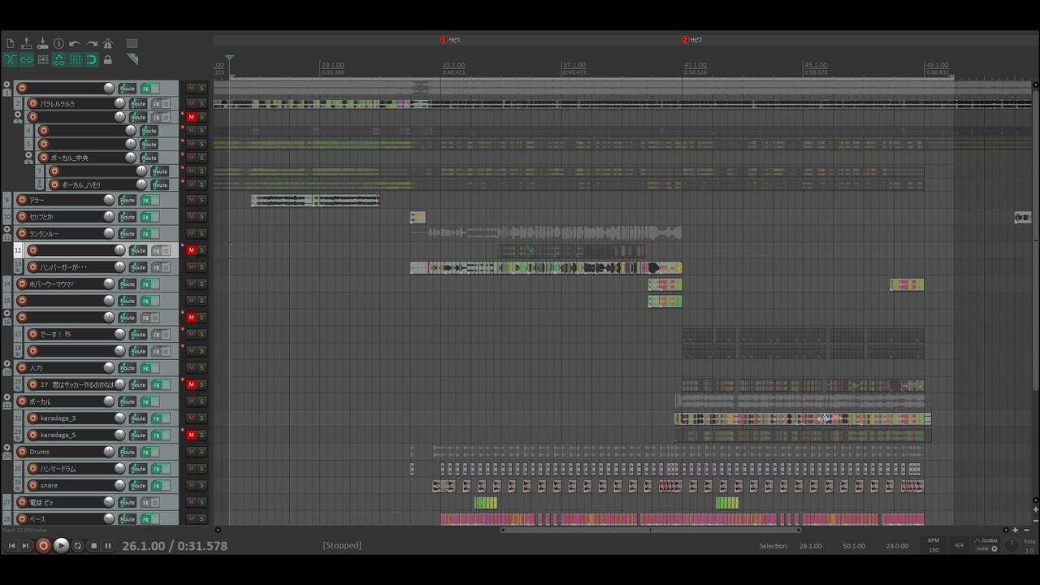Toggle the ripple editing icon

(x=42, y=60)
